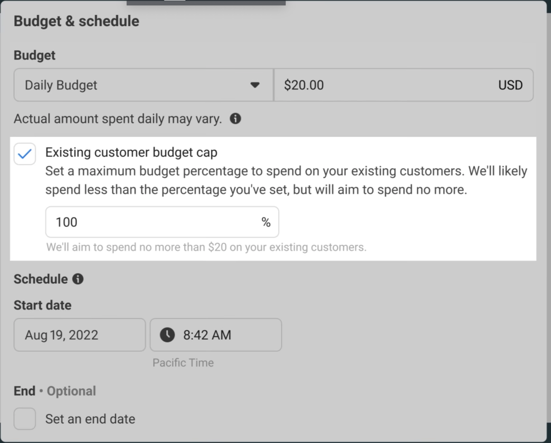551x443 pixels.
Task: Click the Budget & schedule section heading
Action: pos(76,21)
